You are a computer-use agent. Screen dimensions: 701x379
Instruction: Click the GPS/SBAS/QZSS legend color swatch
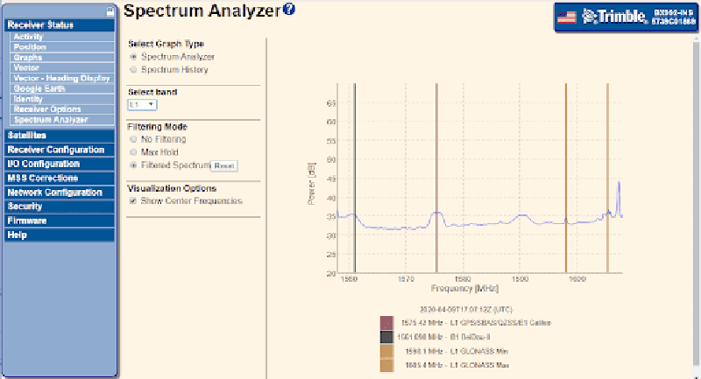point(386,323)
